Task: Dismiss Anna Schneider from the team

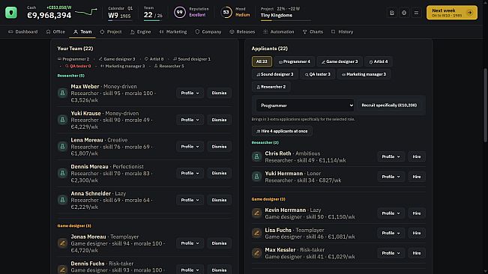Action: [219, 200]
